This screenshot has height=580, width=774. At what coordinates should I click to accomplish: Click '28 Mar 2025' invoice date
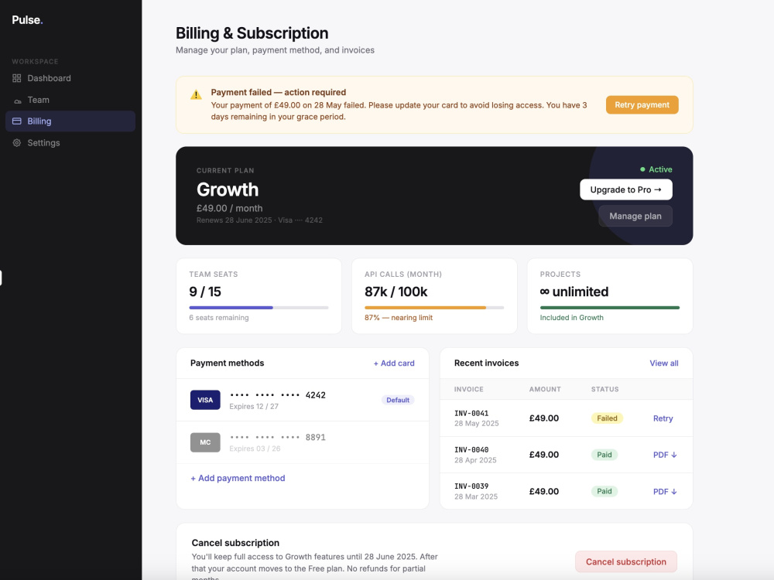pos(476,496)
